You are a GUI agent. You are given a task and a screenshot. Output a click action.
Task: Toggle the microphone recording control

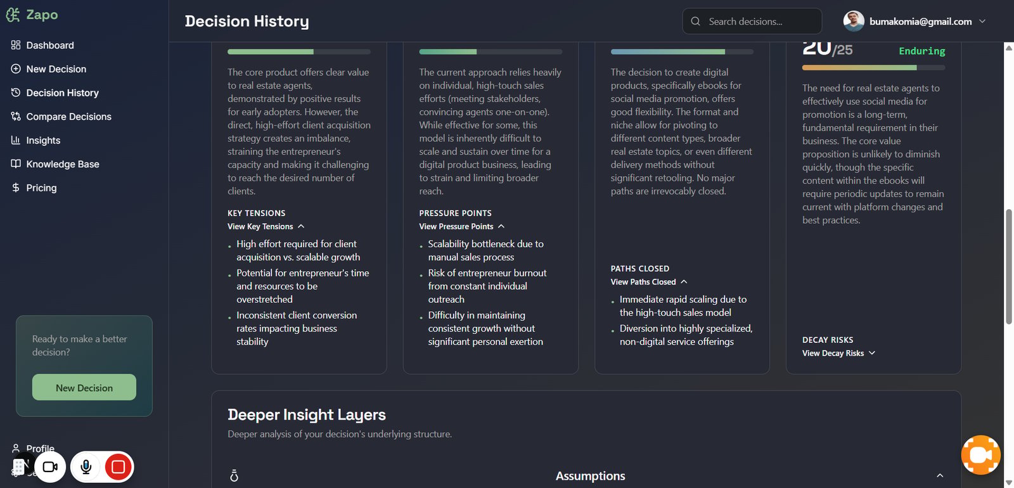[x=86, y=467]
